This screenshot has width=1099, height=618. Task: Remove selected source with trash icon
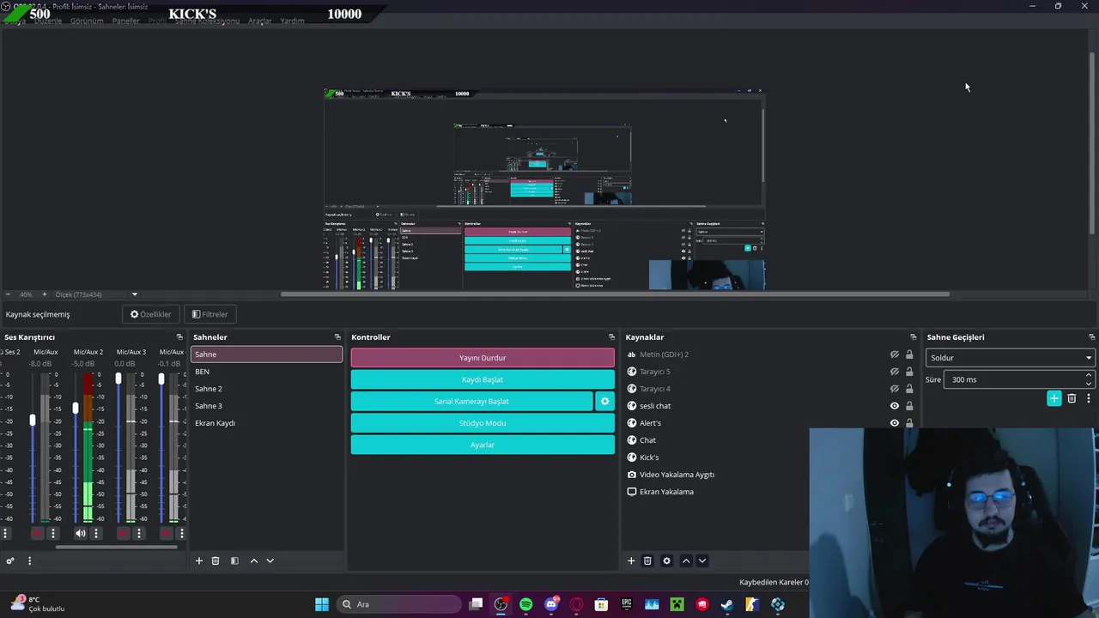pos(647,560)
